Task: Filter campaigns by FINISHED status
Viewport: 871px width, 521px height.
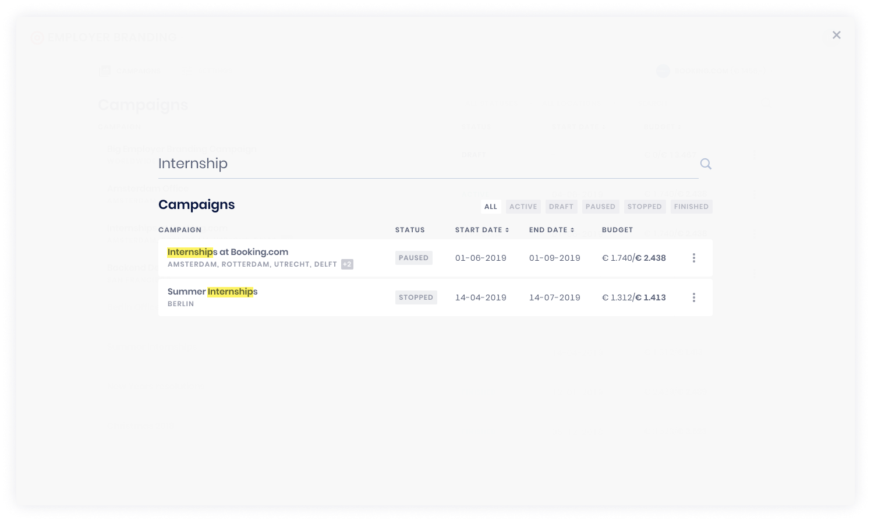Action: pos(691,207)
